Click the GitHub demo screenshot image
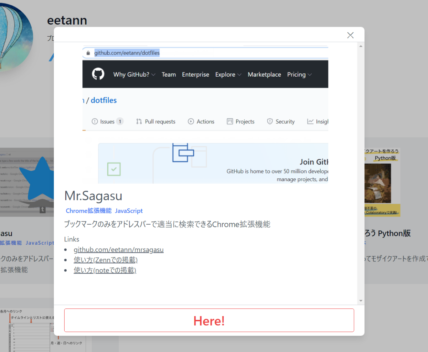428x352 pixels. coord(205,114)
